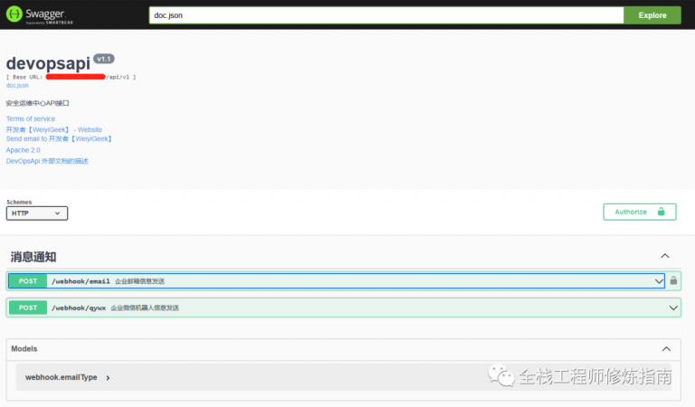Expand the /webhook/qywx operation using its chevron
695x407 pixels.
tap(672, 308)
